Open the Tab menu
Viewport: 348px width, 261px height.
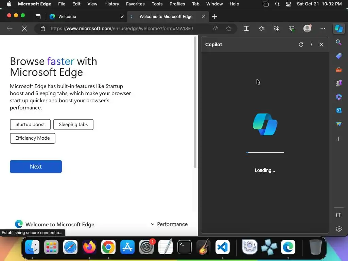(195, 4)
